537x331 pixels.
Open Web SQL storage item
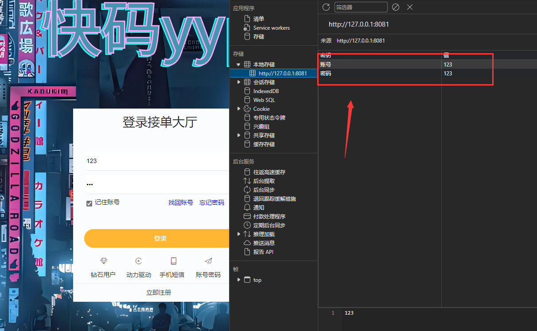point(264,100)
